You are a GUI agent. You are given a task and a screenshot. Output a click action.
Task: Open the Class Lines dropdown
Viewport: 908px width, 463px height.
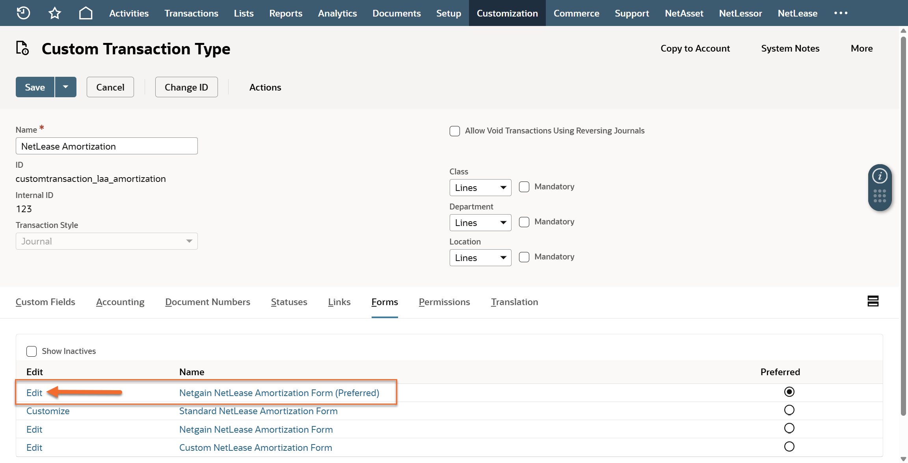pos(480,188)
